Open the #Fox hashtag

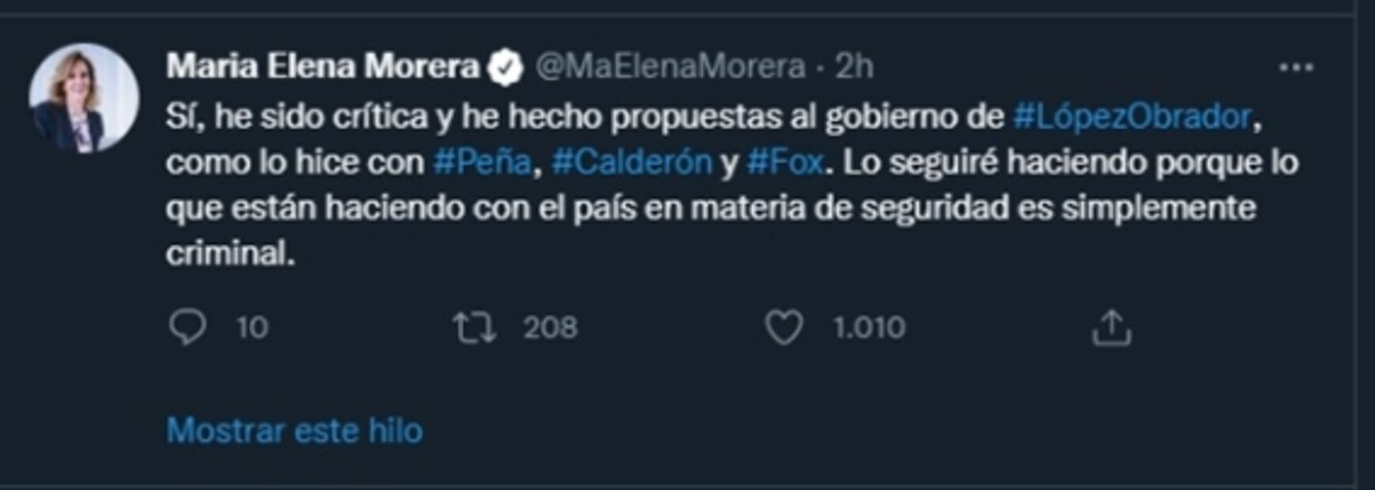[785, 163]
